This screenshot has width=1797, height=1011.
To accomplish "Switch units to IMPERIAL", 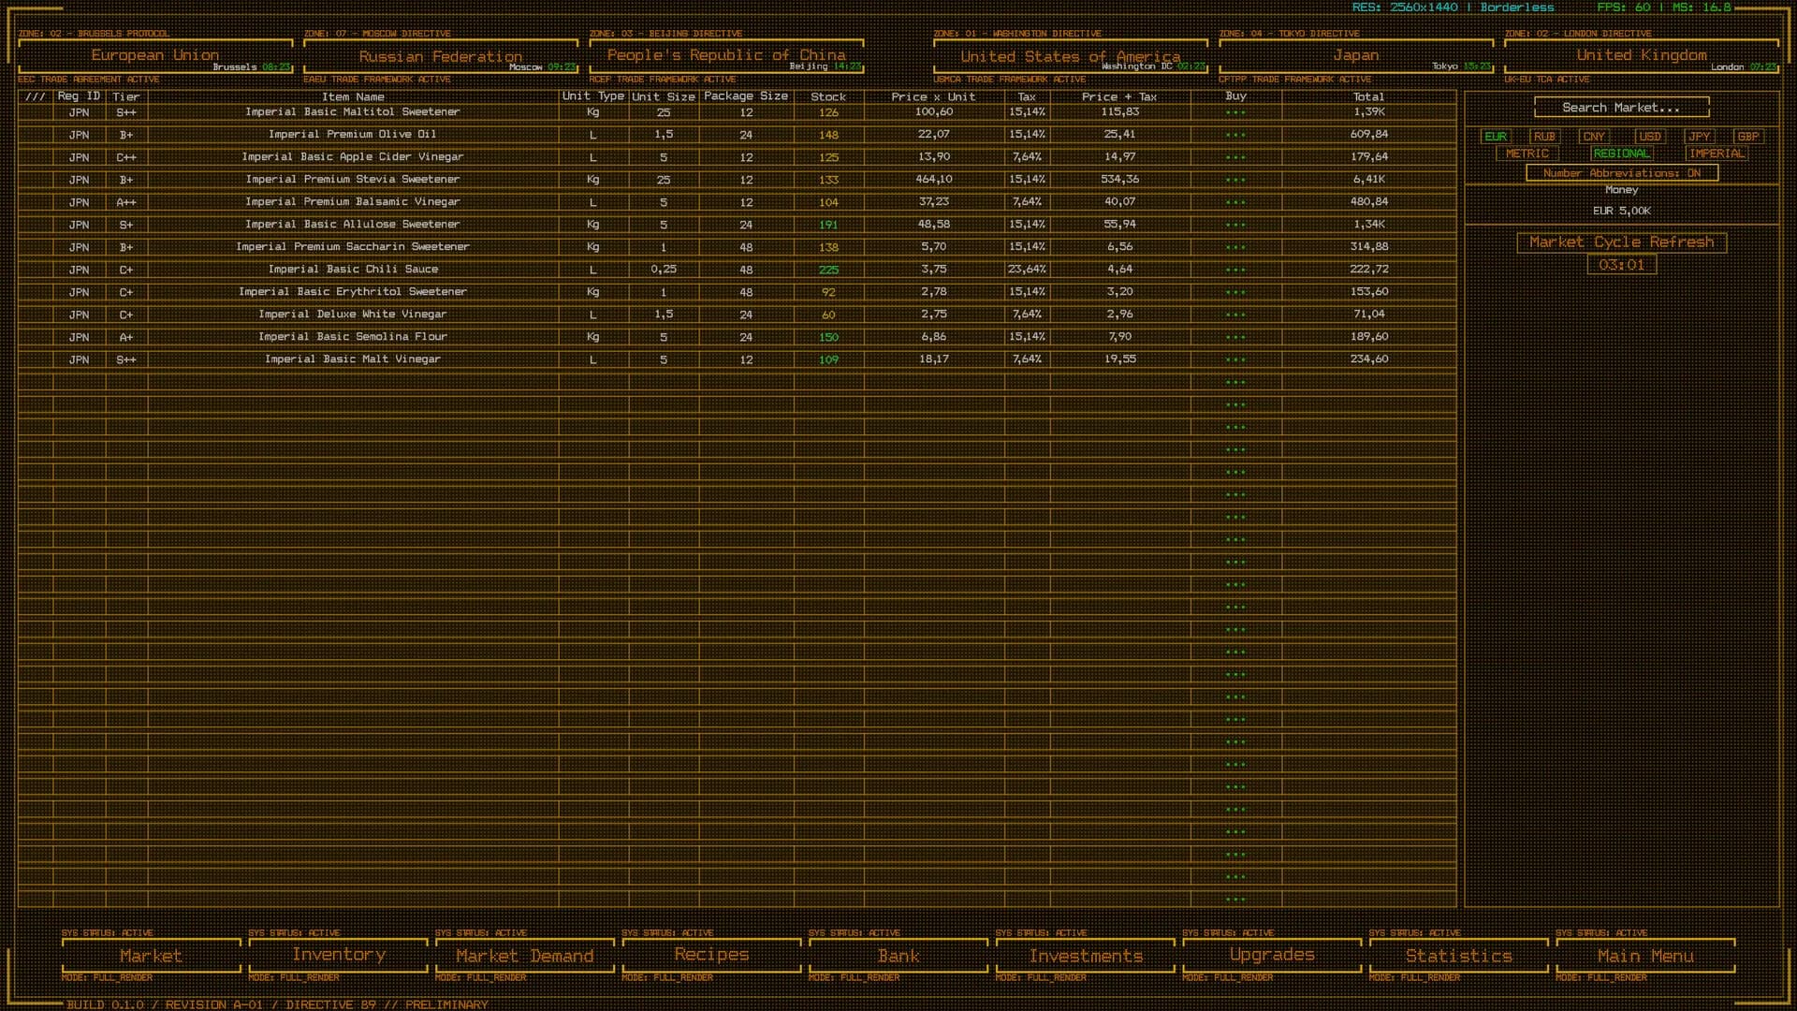I will [x=1717, y=154].
